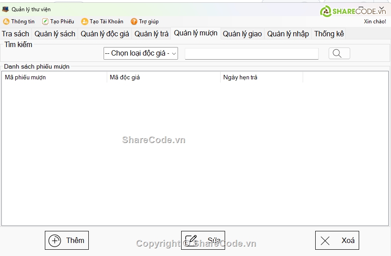This screenshot has width=391, height=256.
Task: Click the Thông tin toolbar icon
Action: (x=6, y=22)
